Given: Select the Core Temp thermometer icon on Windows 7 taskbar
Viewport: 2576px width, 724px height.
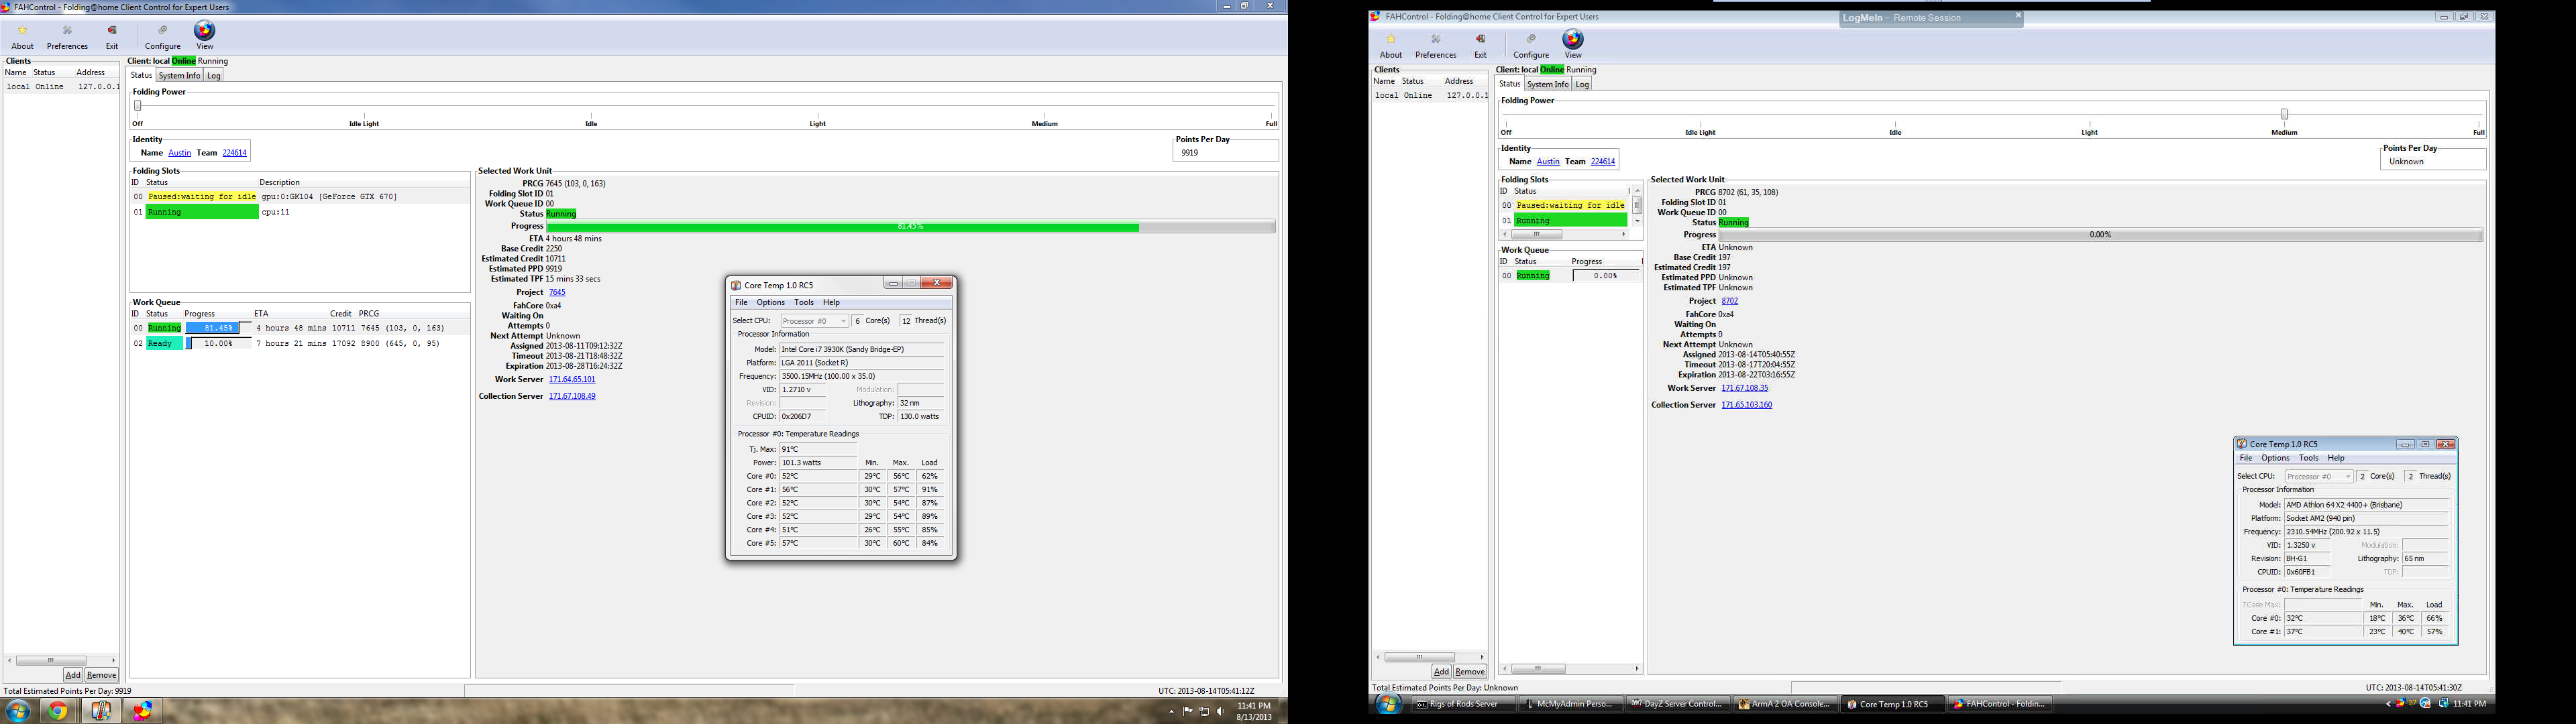Looking at the screenshot, I should pos(101,711).
